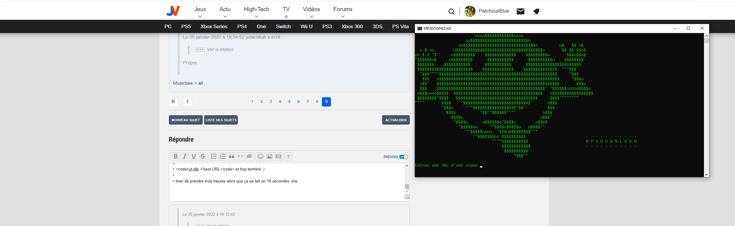
Task: Click MP3DOWNLOAD console scroll down arrow
Action: [x=706, y=175]
